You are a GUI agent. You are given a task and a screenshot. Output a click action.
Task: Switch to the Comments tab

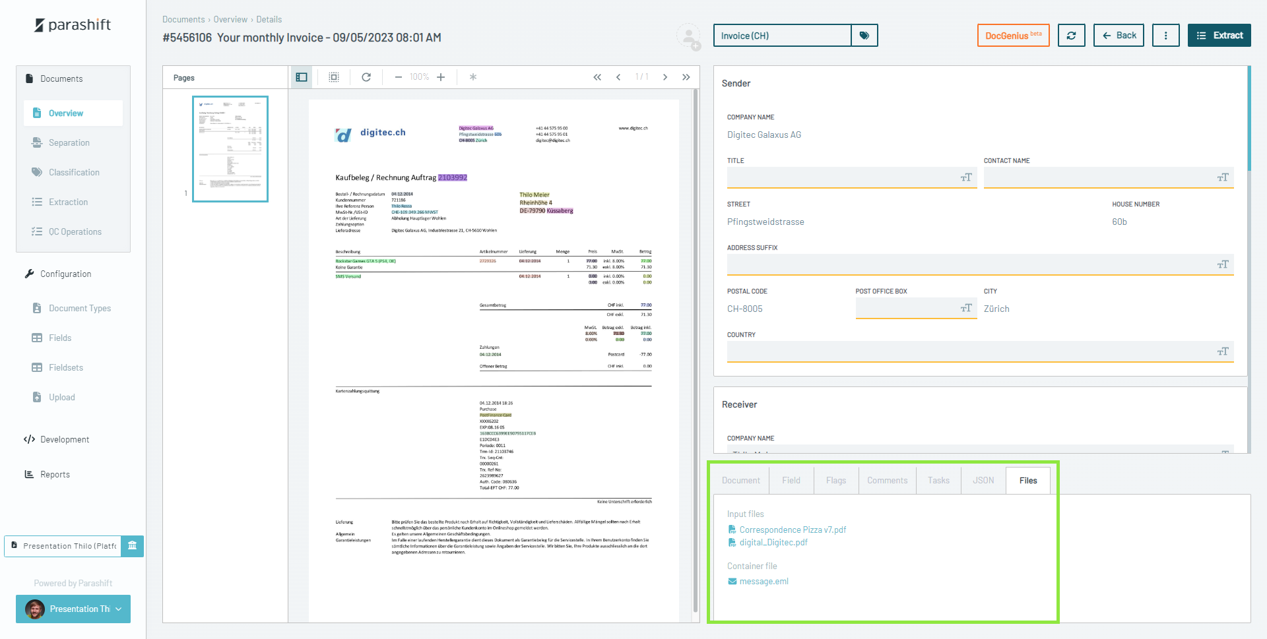tap(888, 480)
